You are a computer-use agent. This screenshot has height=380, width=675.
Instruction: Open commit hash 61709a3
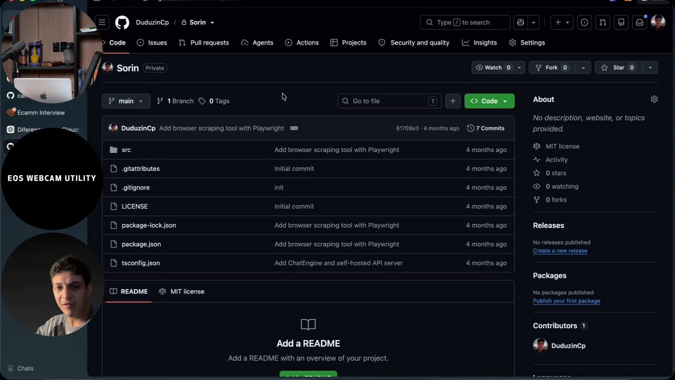pyautogui.click(x=408, y=128)
